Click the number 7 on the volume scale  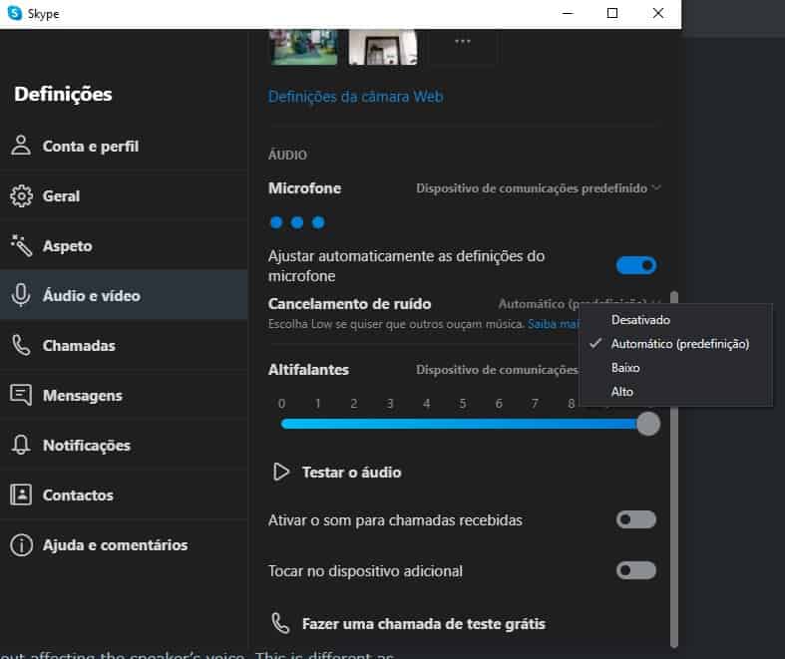click(535, 404)
